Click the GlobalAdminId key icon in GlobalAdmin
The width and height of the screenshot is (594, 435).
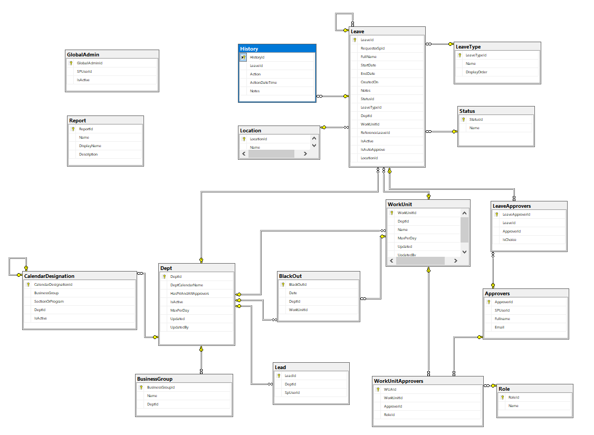coord(71,63)
